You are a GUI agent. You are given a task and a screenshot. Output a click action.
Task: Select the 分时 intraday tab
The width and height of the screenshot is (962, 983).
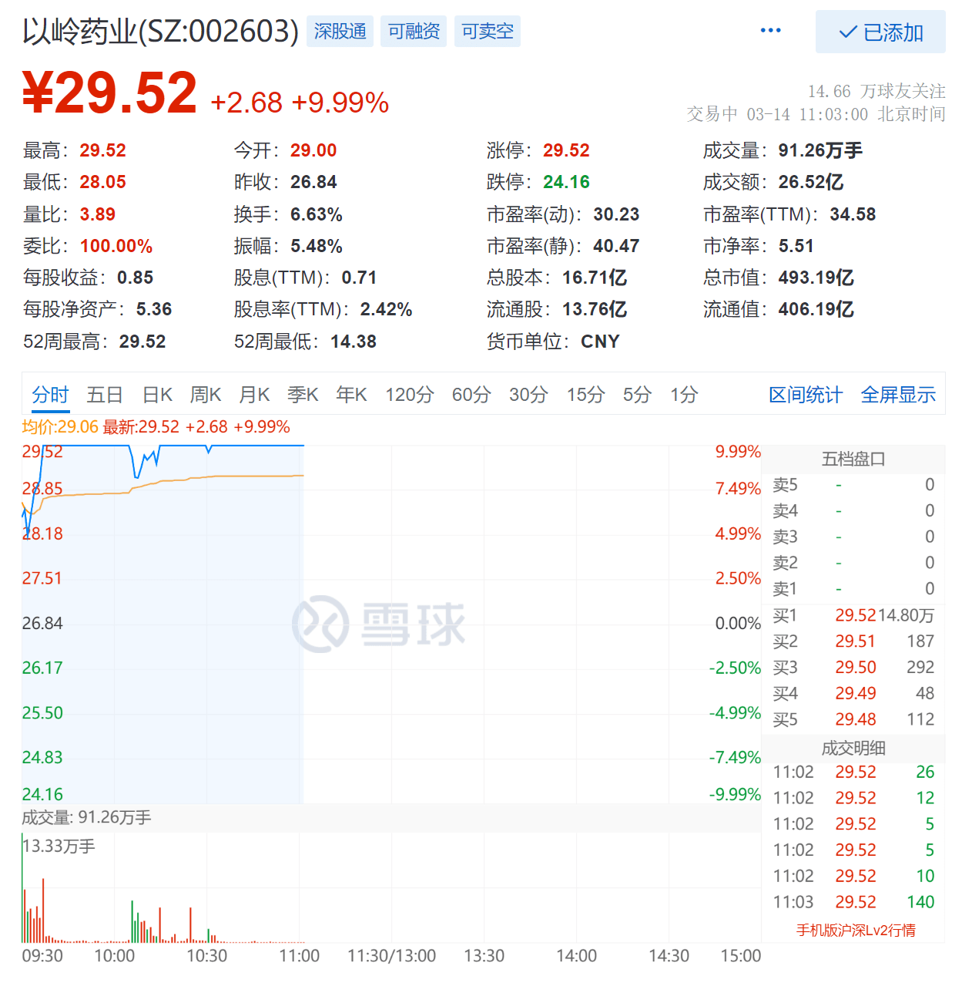coord(49,394)
